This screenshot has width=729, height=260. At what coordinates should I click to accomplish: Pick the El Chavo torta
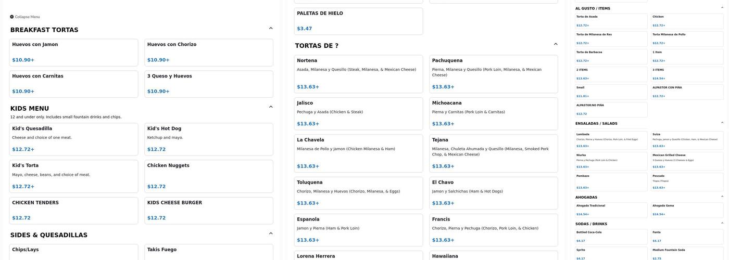(x=493, y=193)
